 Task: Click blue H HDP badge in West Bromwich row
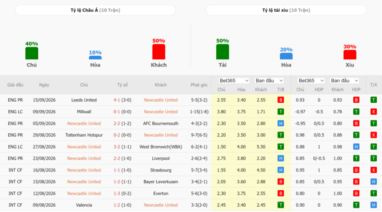coord(356,147)
